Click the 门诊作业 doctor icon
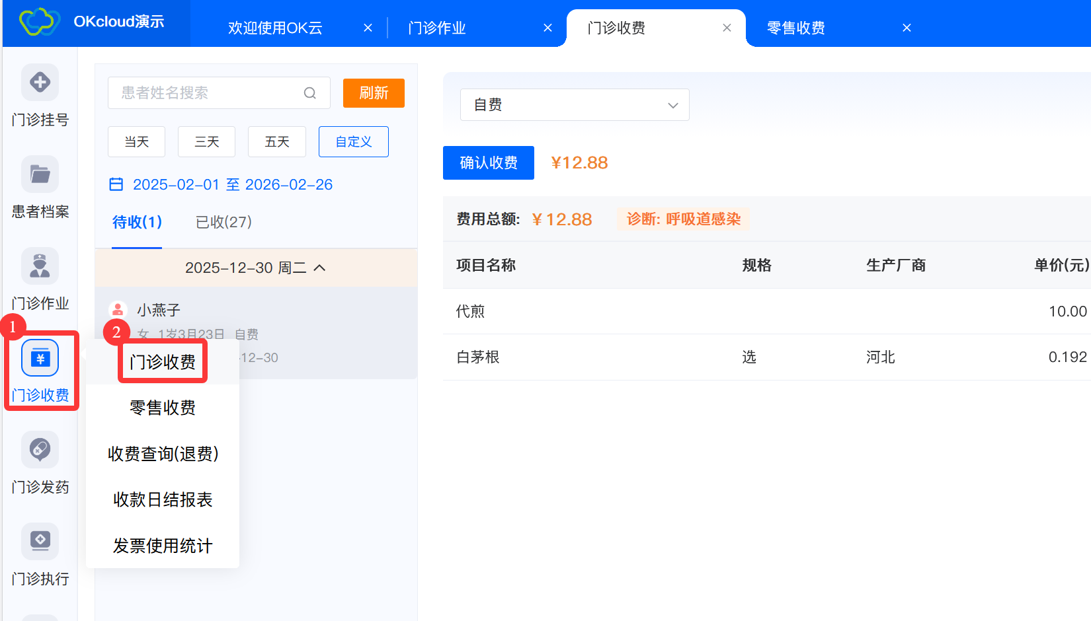1091x621 pixels. [x=40, y=266]
